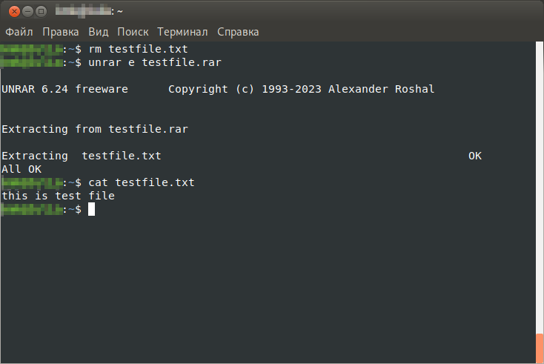Open the Поиск menu
544x364 pixels.
coord(133,32)
